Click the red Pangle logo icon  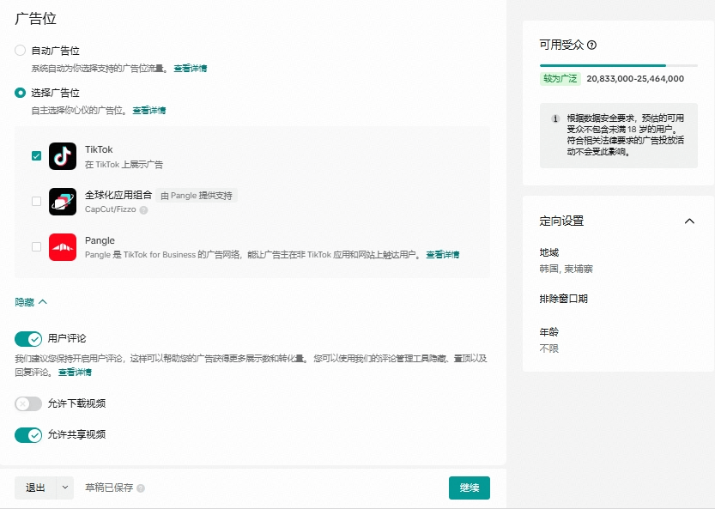63,247
